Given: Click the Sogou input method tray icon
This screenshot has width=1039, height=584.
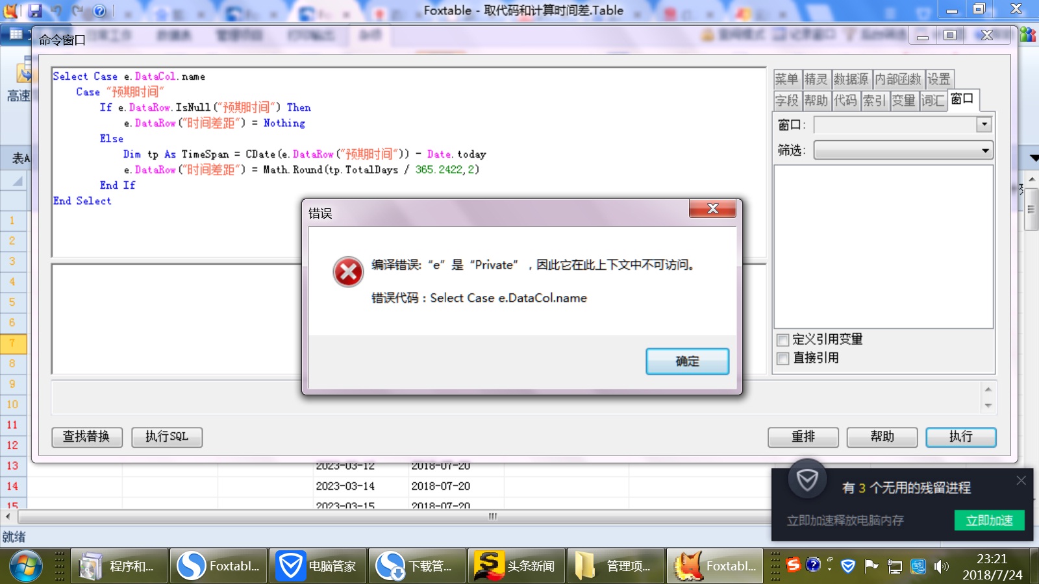Looking at the screenshot, I should pyautogui.click(x=793, y=565).
